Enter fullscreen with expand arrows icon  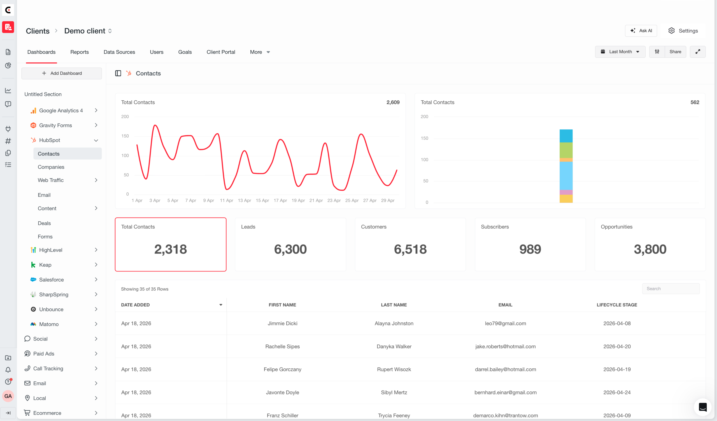click(698, 52)
